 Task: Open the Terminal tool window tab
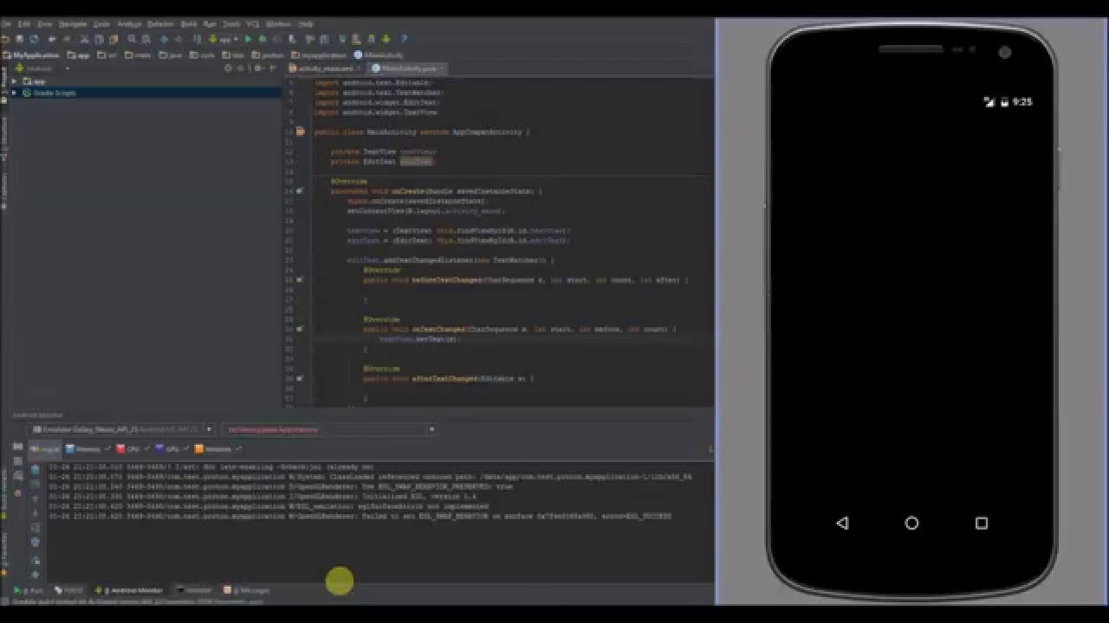(194, 590)
